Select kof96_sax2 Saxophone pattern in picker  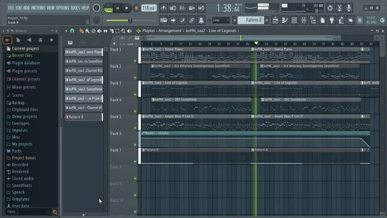(x=83, y=89)
